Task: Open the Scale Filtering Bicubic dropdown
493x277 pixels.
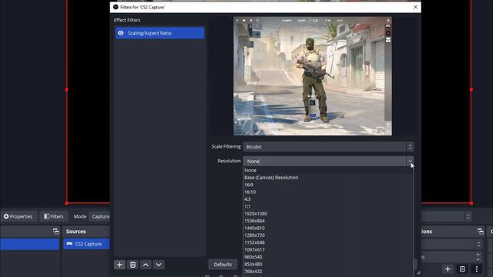Action: 328,147
